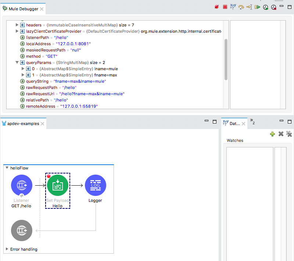The width and height of the screenshot is (294, 261).
Task: Click the queryParams element icon
Action: [x=22, y=62]
